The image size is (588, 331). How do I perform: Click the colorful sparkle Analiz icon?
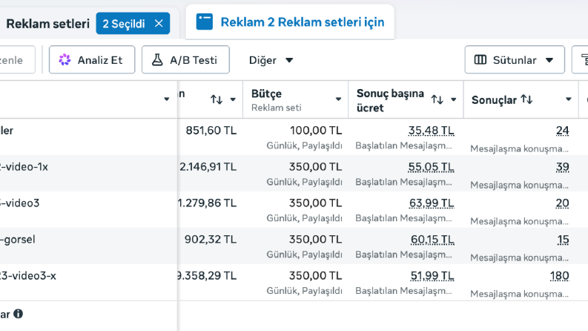pos(65,59)
